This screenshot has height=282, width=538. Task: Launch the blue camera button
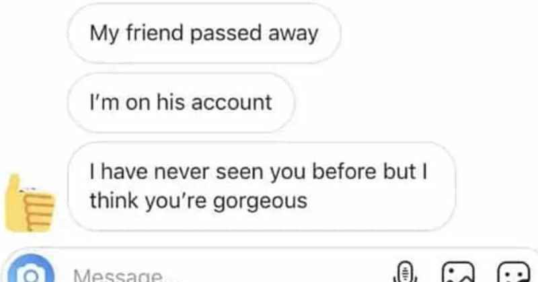(31, 270)
